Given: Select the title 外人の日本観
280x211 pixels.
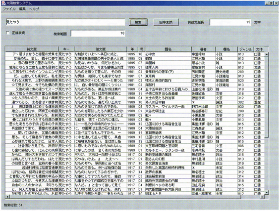Looking at the screenshot, I should tap(168, 102).
